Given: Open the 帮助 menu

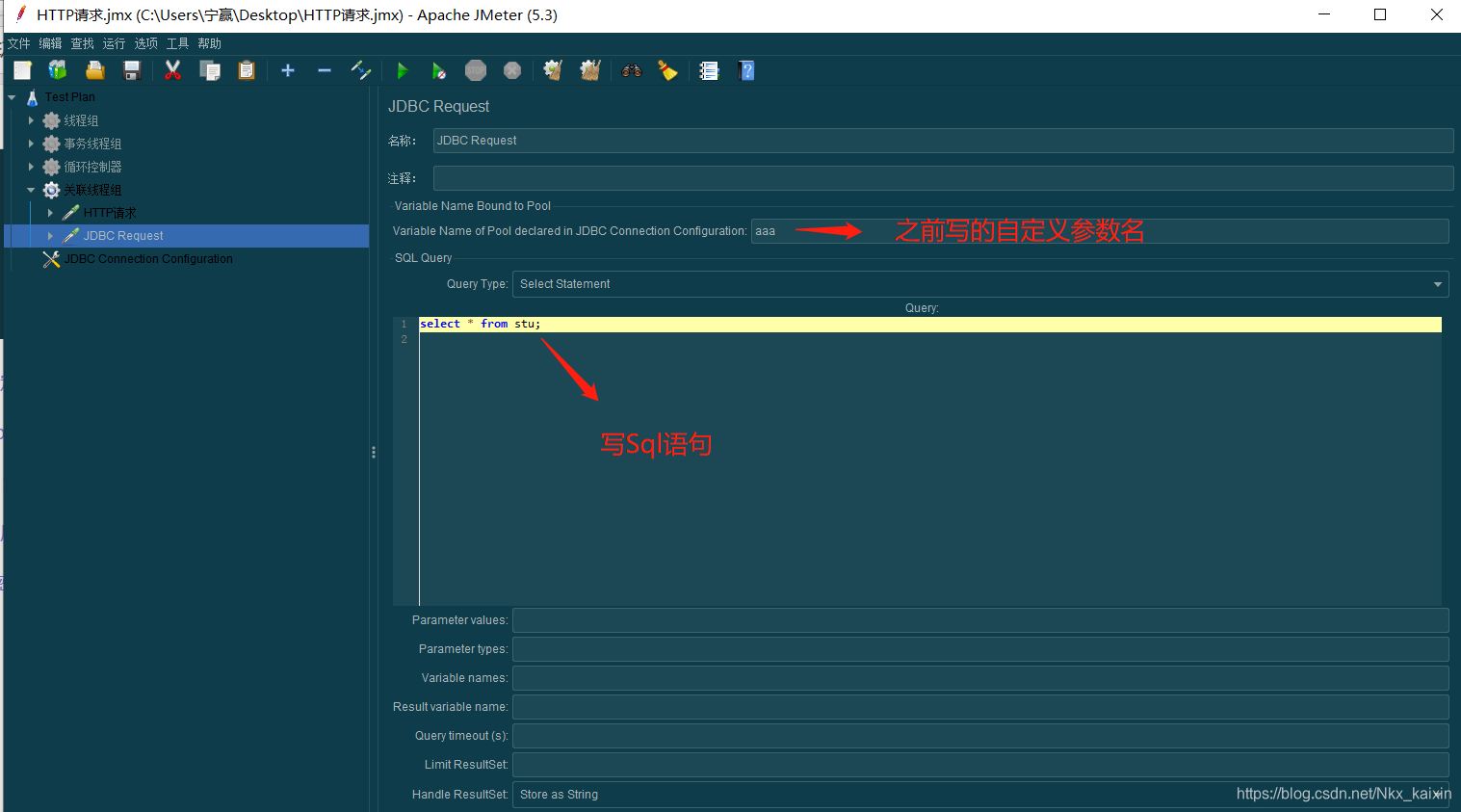Looking at the screenshot, I should 210,43.
